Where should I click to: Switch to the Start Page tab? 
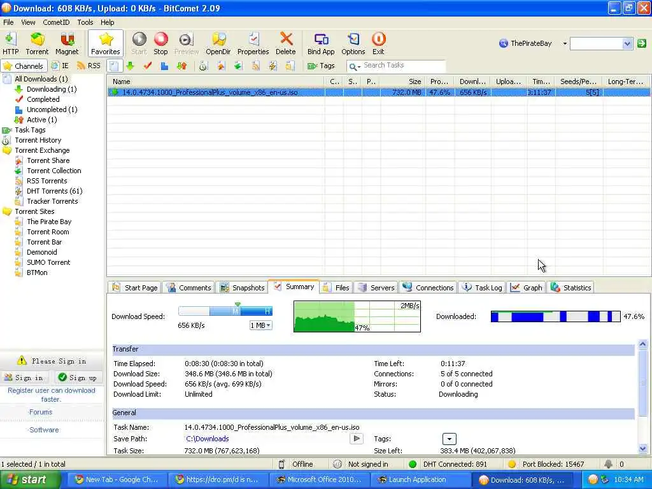pyautogui.click(x=135, y=287)
